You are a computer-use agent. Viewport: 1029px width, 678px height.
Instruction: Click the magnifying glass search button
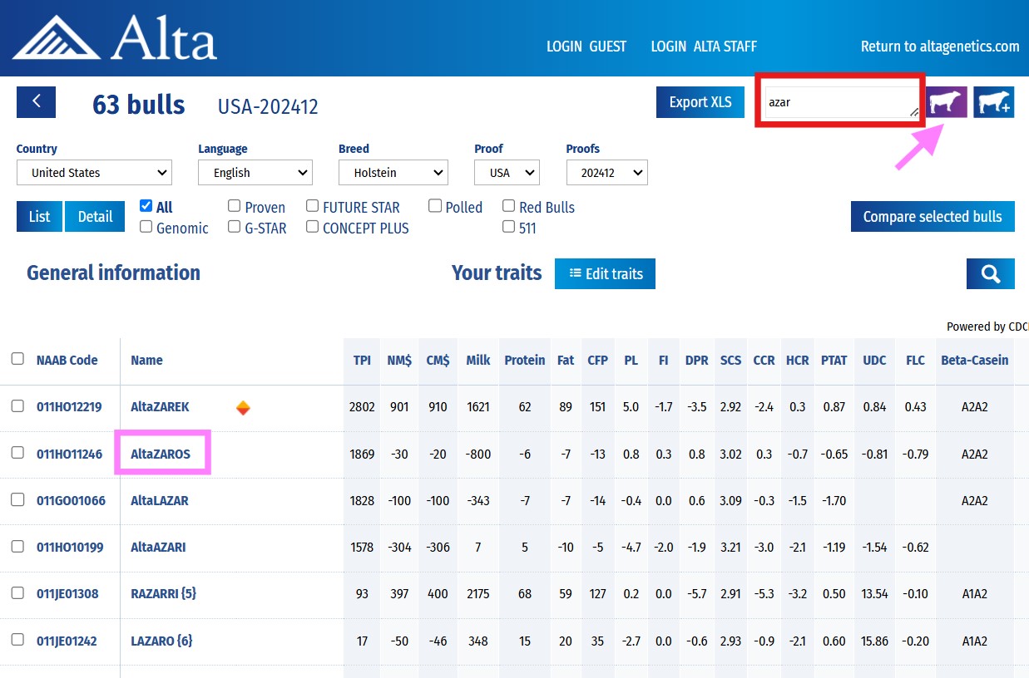(x=991, y=273)
